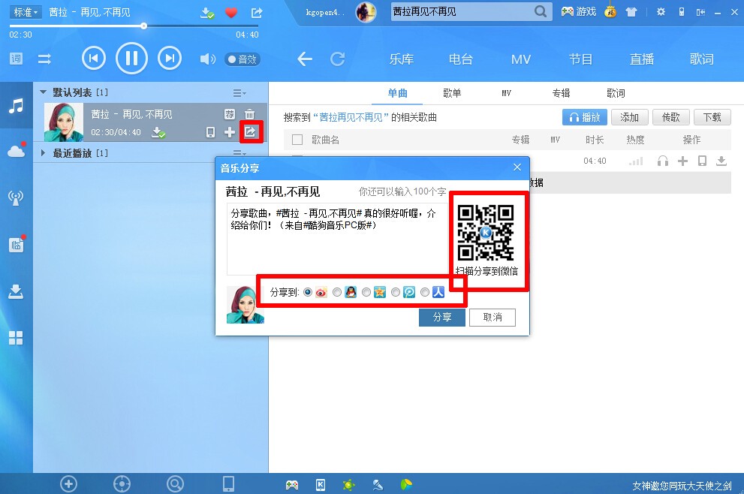The height and width of the screenshot is (494, 744).
Task: Switch to the 专辑 results tab
Action: 561,93
